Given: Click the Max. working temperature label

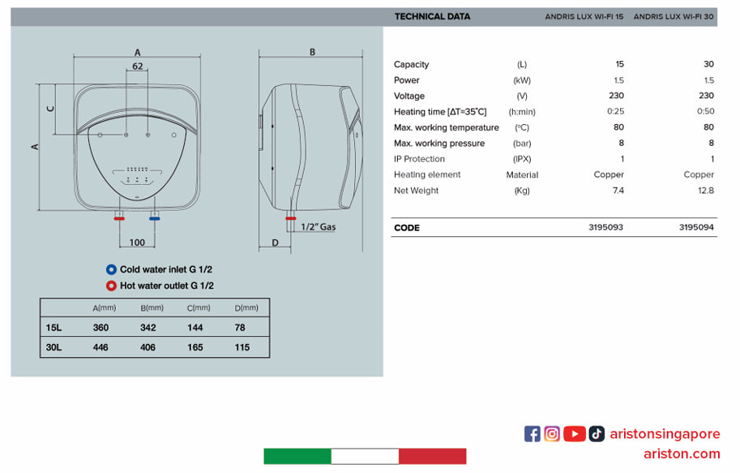Looking at the screenshot, I should point(447,127).
